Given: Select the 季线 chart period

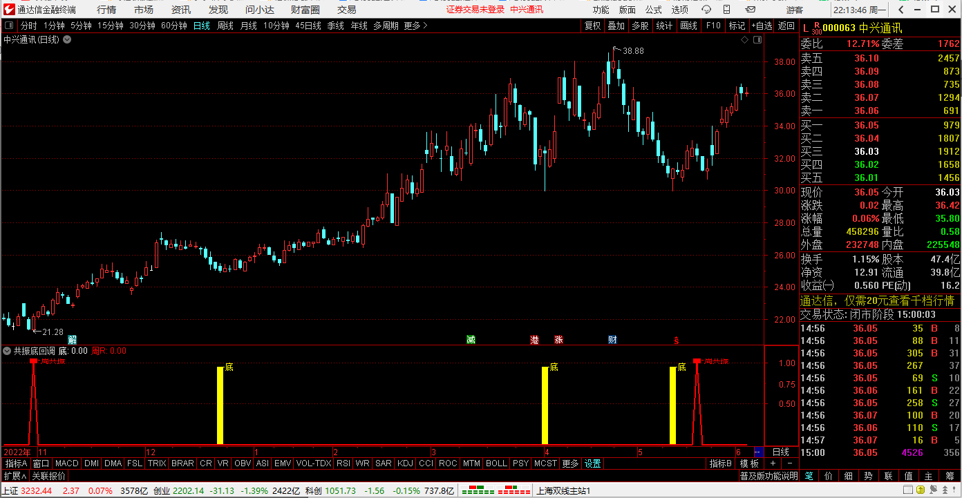Looking at the screenshot, I should tap(336, 26).
